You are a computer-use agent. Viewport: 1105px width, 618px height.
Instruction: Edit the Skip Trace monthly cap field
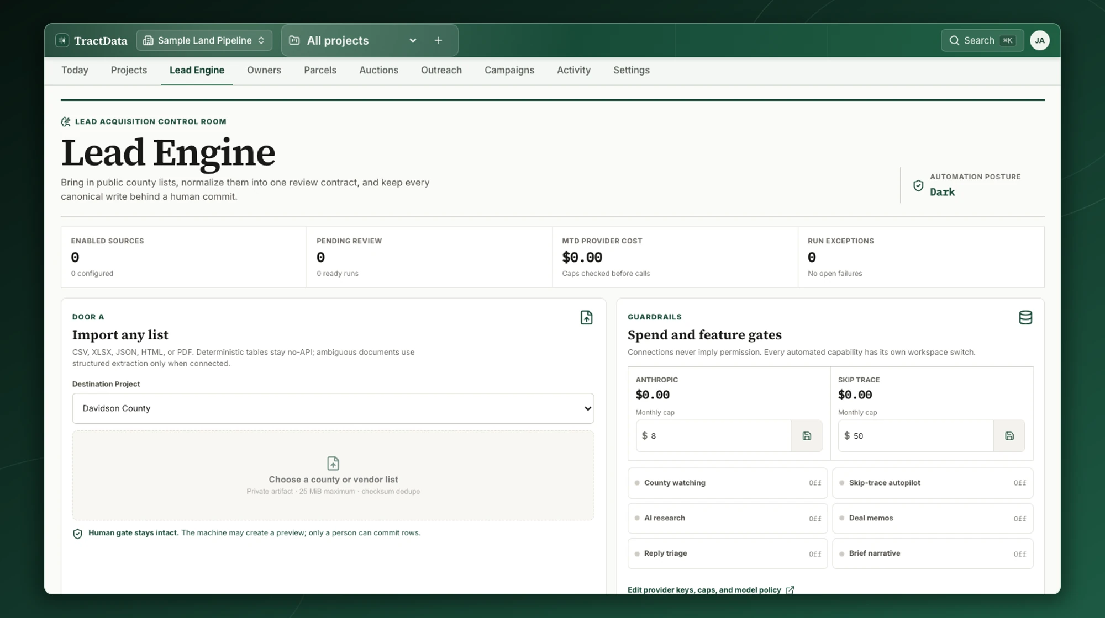915,436
